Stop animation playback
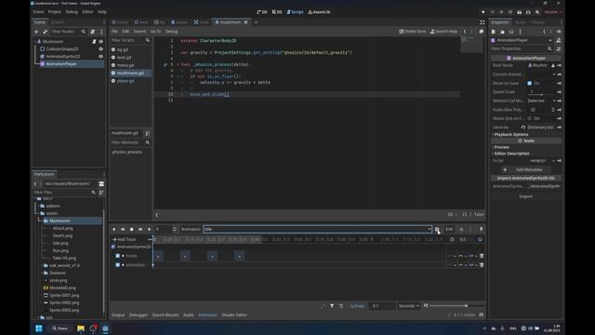This screenshot has width=595, height=335. [x=132, y=230]
